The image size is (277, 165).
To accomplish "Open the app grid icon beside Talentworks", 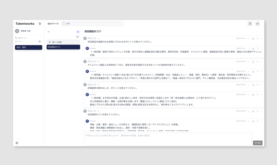I will pos(40,24).
